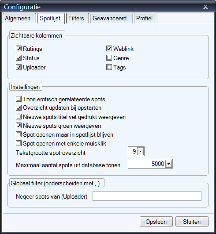
Task: Enable the Tags column checkbox
Action: 109,67
